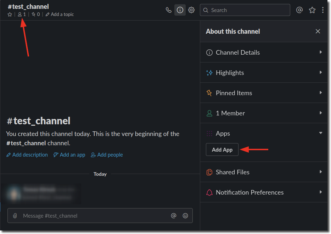Open the three-dot more menu

pyautogui.click(x=323, y=10)
